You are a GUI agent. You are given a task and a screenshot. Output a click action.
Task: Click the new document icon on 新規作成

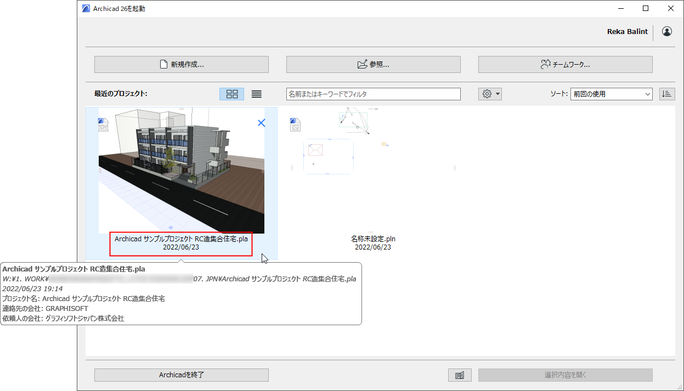163,64
